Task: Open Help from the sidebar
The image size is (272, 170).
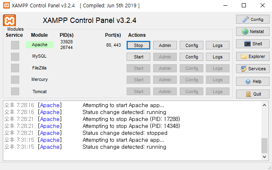Action: (252, 81)
